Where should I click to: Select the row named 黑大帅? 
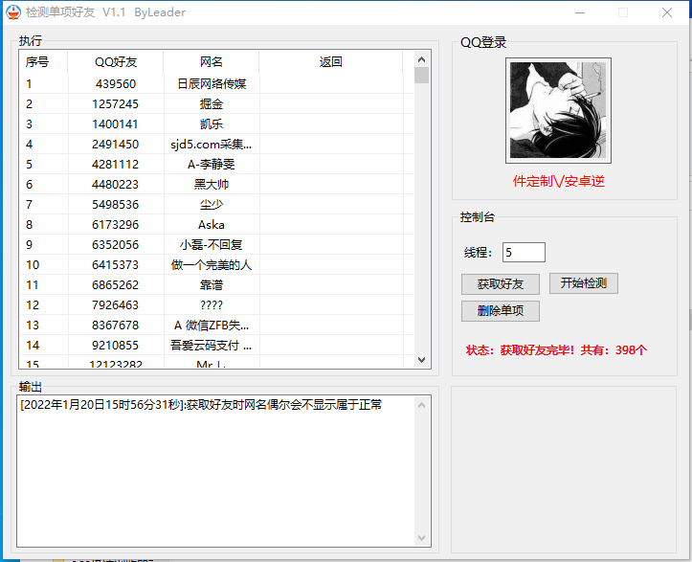[212, 185]
